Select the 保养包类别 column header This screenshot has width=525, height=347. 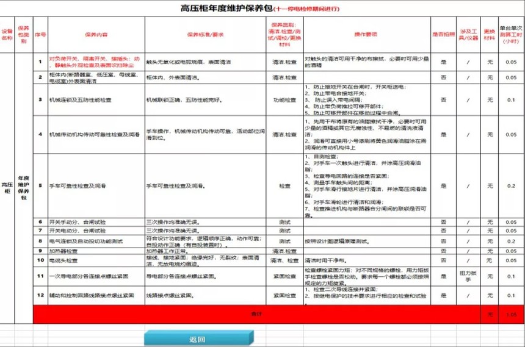[x=24, y=35]
